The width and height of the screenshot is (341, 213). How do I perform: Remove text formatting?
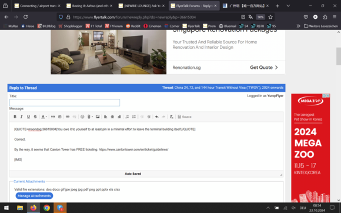171,117
